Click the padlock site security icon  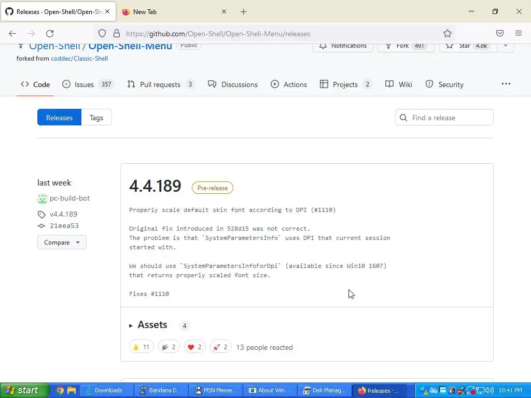pos(117,34)
